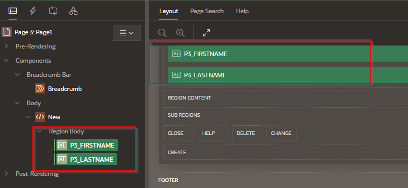Click the REGION CONTENT slot
The height and width of the screenshot is (188, 408).
tap(286, 98)
